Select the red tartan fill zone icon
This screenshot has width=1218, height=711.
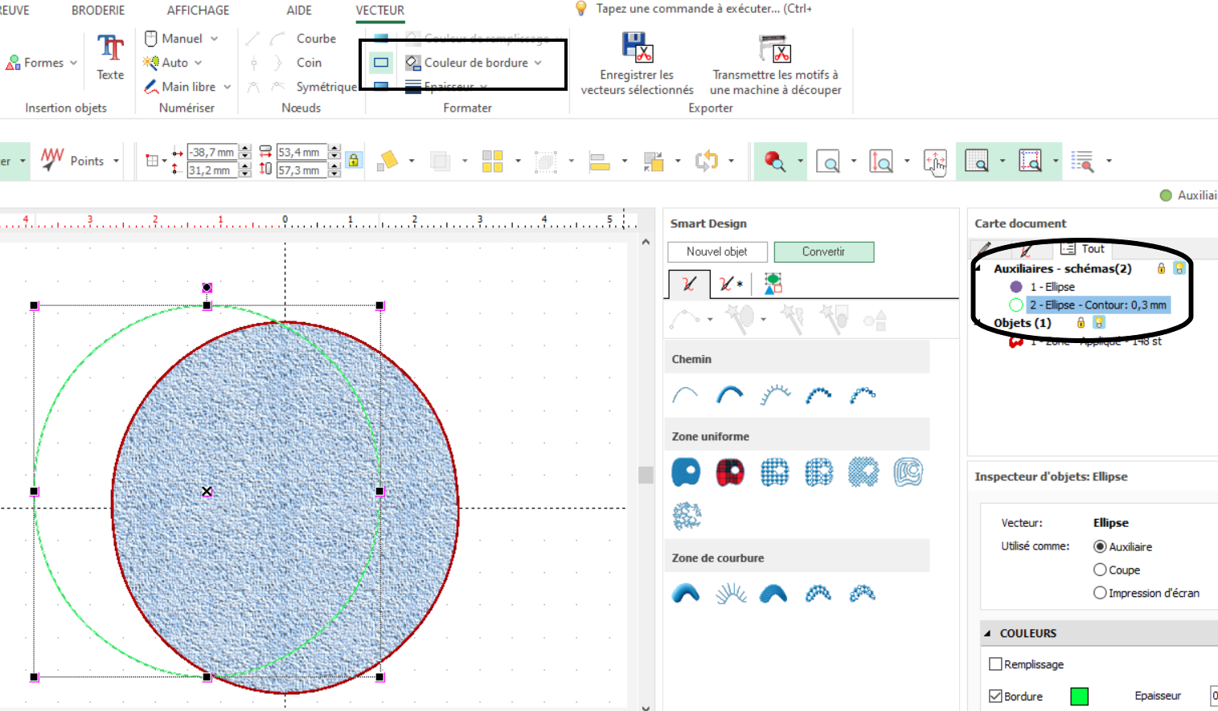(x=730, y=472)
